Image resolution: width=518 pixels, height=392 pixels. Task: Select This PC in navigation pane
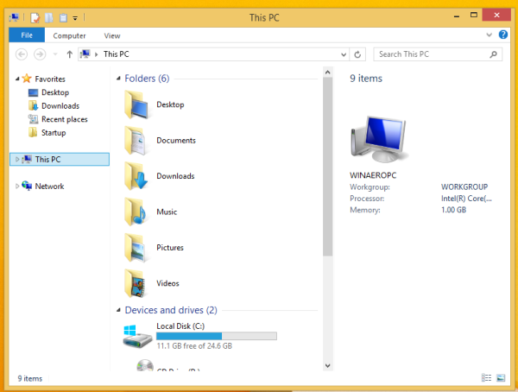[60, 160]
